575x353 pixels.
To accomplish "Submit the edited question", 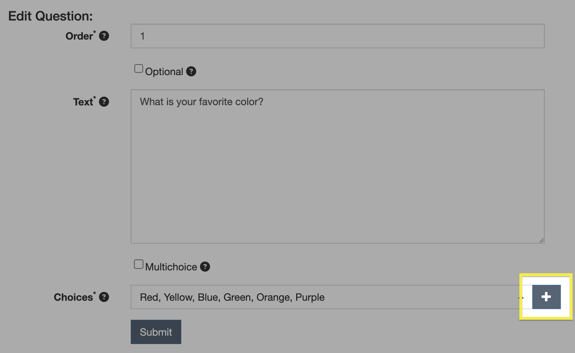I will point(156,332).
